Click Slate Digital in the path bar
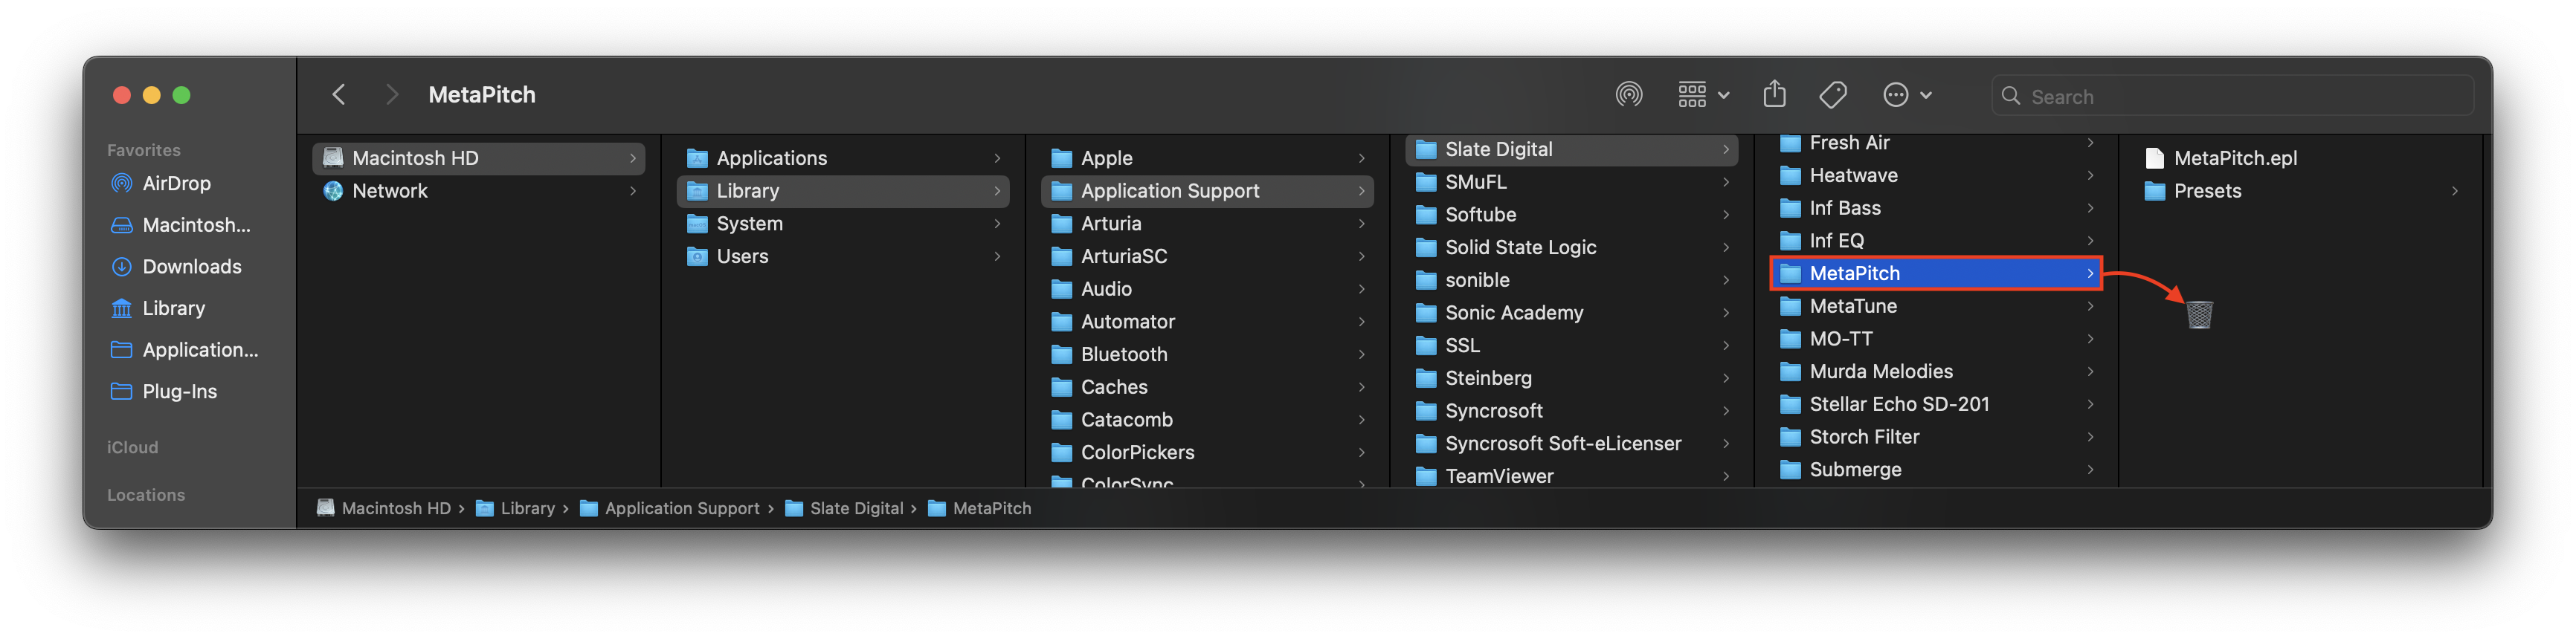2576x639 pixels. [x=844, y=508]
